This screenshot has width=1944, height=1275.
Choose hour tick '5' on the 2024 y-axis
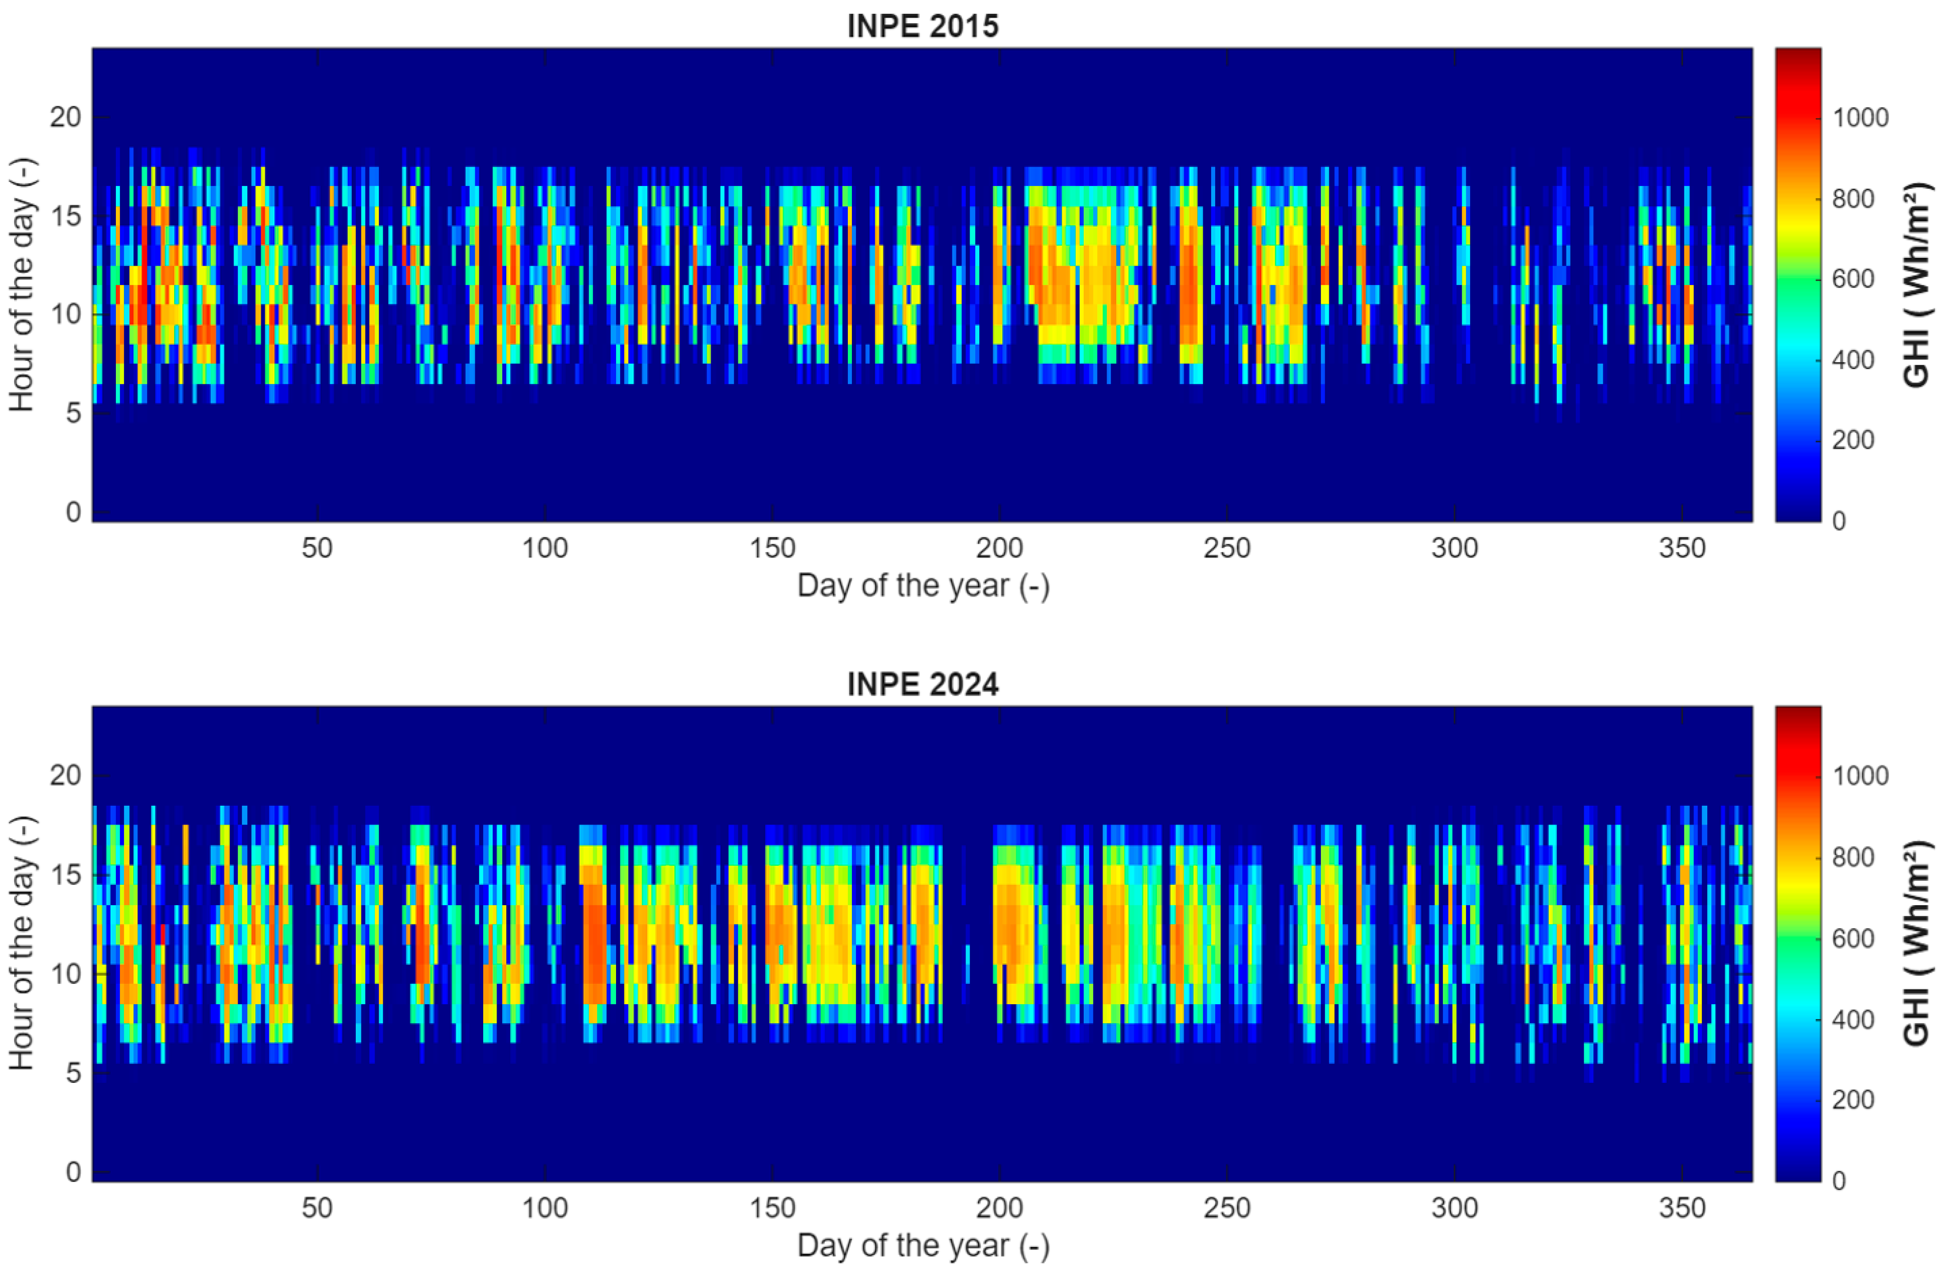tap(74, 1073)
